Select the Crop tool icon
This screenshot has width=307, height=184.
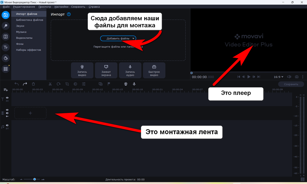67,84
